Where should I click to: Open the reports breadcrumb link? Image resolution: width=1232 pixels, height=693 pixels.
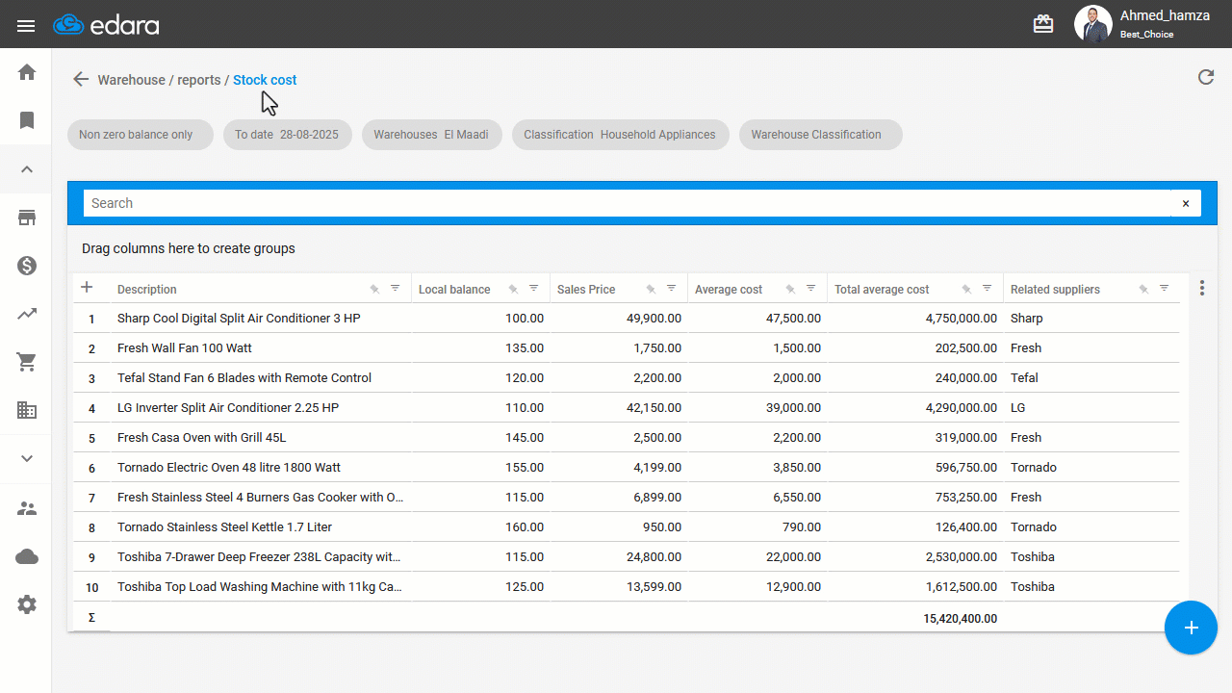point(199,80)
